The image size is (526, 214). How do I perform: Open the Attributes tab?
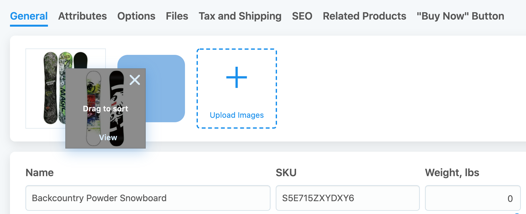click(82, 16)
